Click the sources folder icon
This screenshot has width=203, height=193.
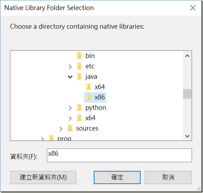pos(70,129)
